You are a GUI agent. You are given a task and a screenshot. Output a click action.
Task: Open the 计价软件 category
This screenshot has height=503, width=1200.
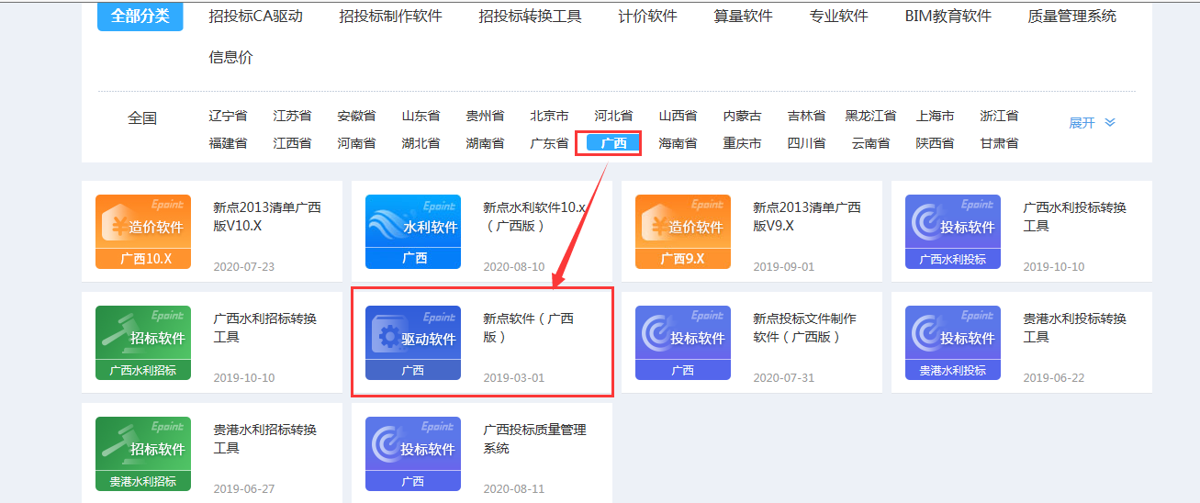(x=647, y=17)
